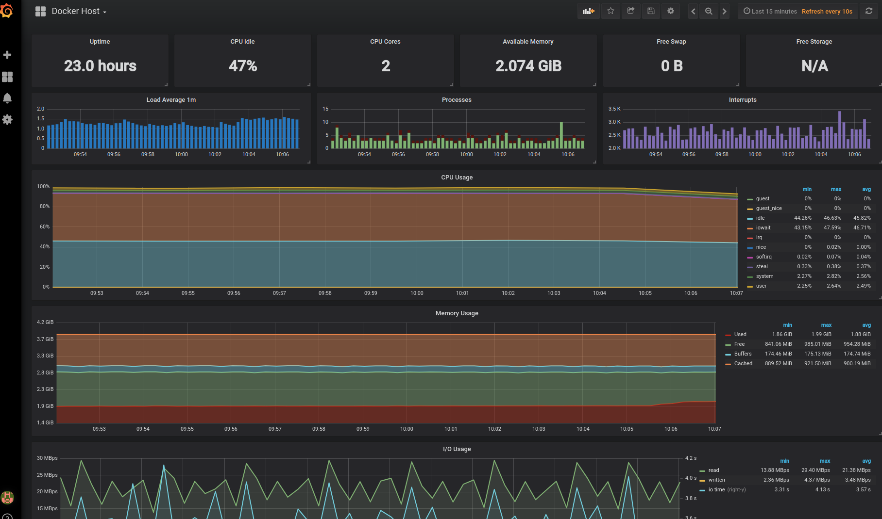The image size is (882, 519).
Task: Toggle the nice series in CPU legend
Action: click(761, 247)
